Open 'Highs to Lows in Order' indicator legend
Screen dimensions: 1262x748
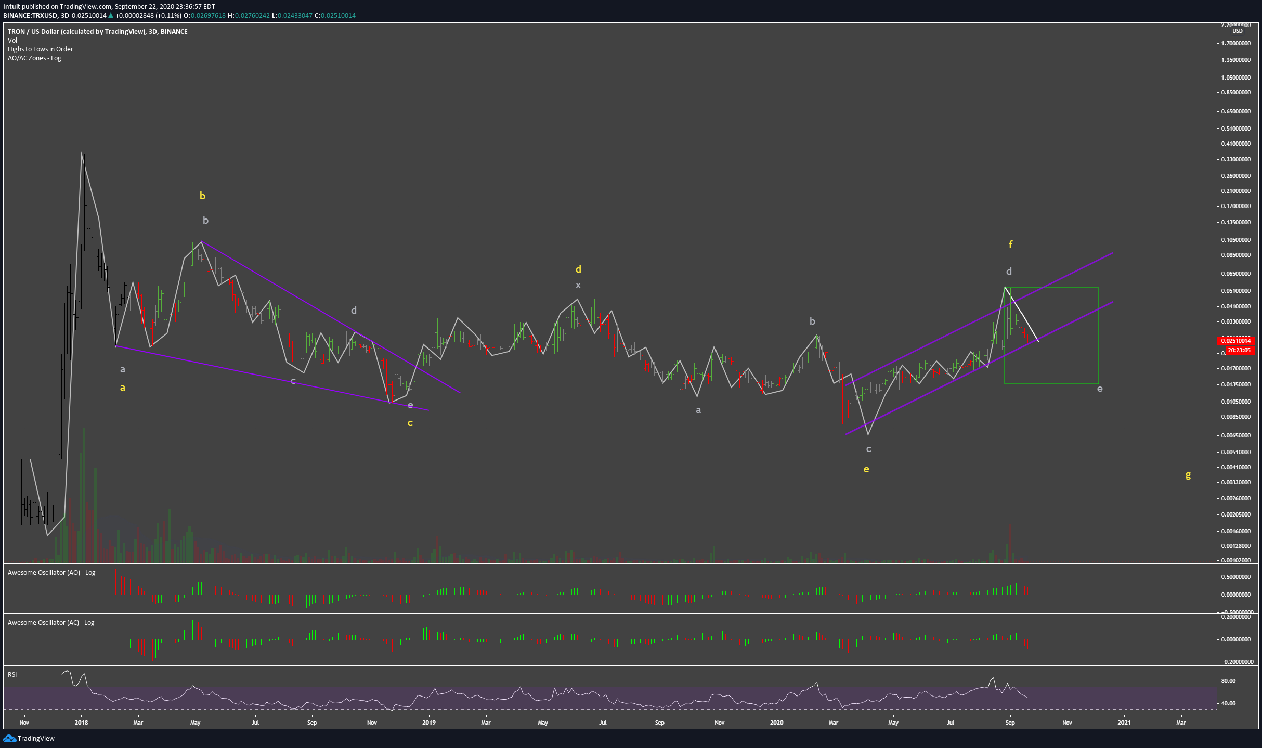click(x=41, y=49)
